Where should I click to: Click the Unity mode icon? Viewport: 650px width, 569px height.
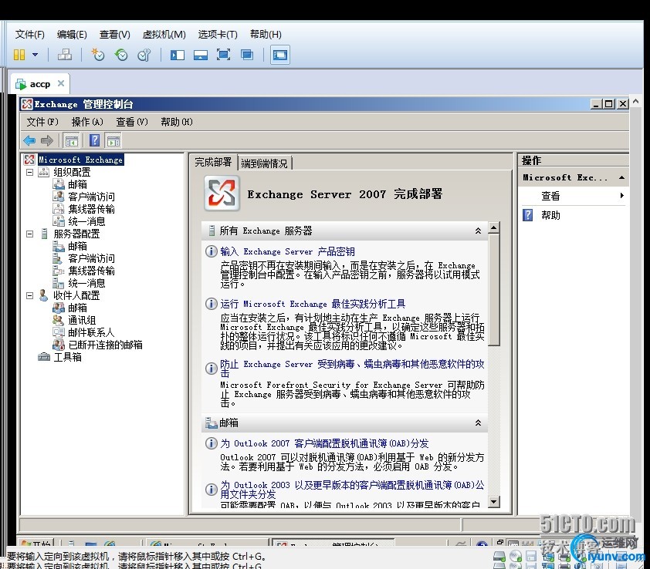coord(247,55)
